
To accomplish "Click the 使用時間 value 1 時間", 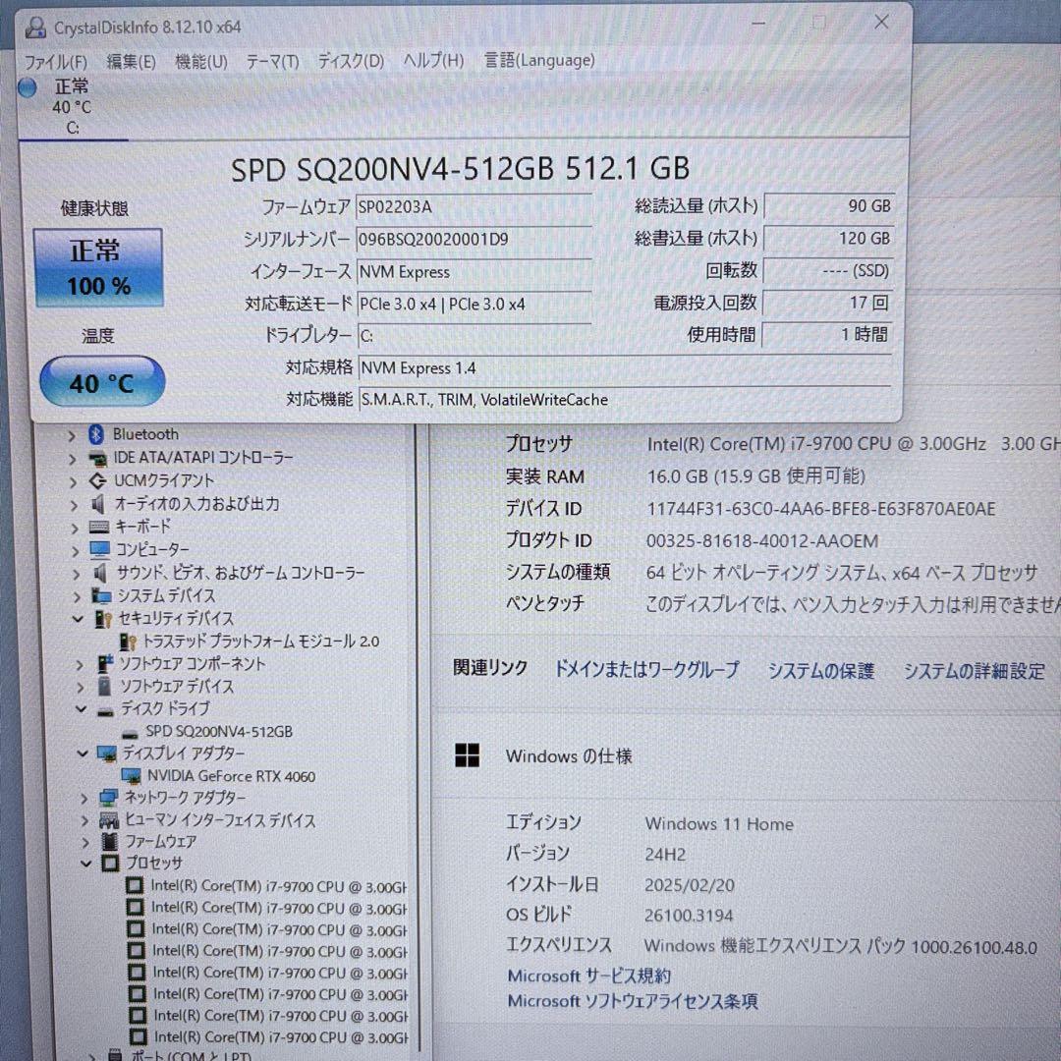I will coord(827,334).
